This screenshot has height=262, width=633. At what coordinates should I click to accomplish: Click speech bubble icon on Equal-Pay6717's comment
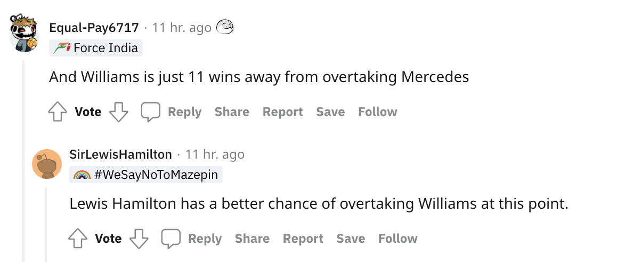click(x=150, y=112)
